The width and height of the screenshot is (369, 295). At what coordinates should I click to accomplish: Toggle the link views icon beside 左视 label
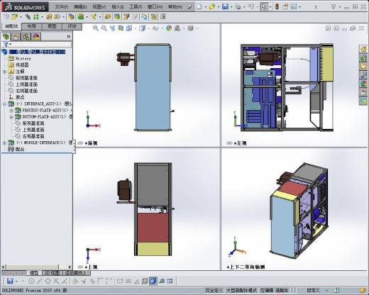pos(229,143)
